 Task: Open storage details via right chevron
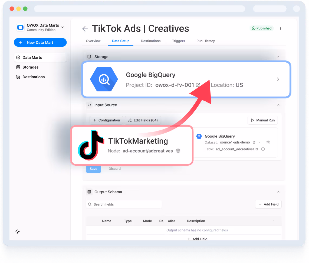pyautogui.click(x=278, y=79)
